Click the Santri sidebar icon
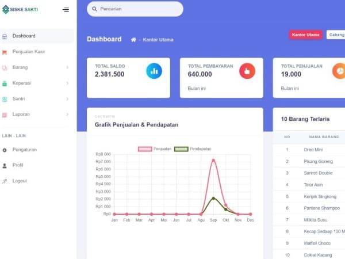 (5, 99)
